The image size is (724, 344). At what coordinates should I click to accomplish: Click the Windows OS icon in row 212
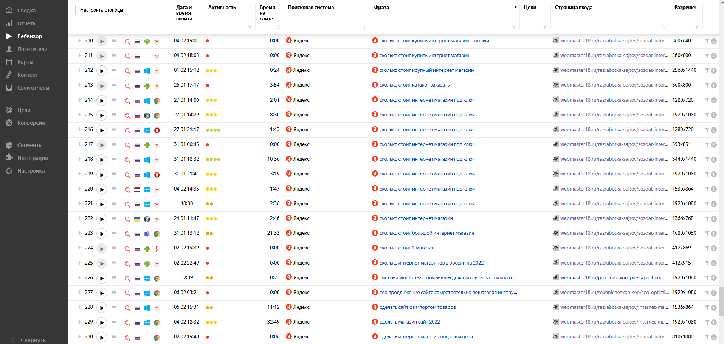147,71
